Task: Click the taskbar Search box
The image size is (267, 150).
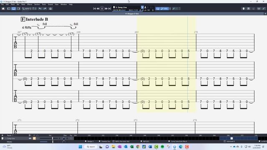Action: pyautogui.click(x=91, y=147)
